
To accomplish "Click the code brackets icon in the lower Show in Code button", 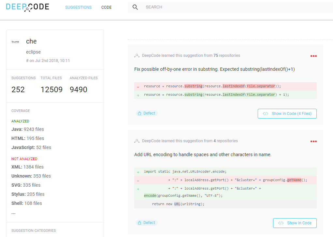I will [x=280, y=223].
